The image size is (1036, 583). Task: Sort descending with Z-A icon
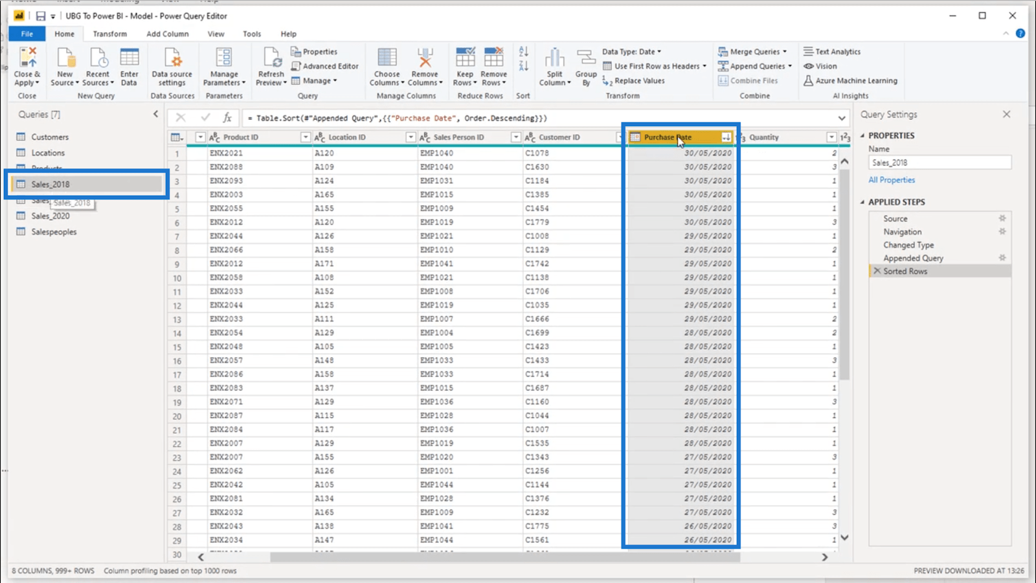[523, 65]
